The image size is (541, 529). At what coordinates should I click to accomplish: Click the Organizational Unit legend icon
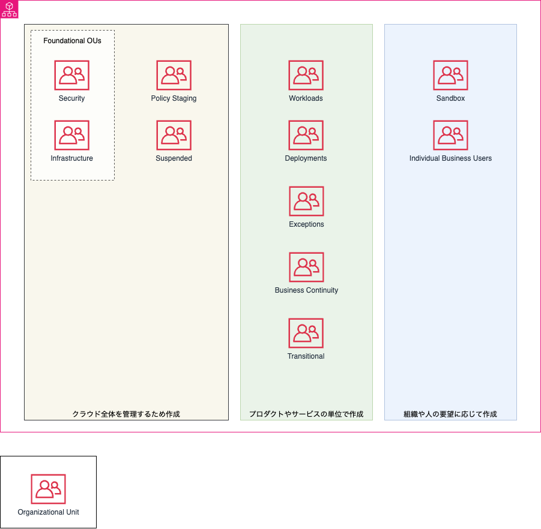48,489
